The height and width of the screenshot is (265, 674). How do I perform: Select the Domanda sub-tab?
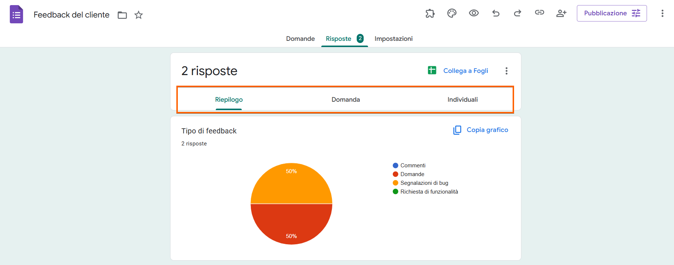pos(346,100)
